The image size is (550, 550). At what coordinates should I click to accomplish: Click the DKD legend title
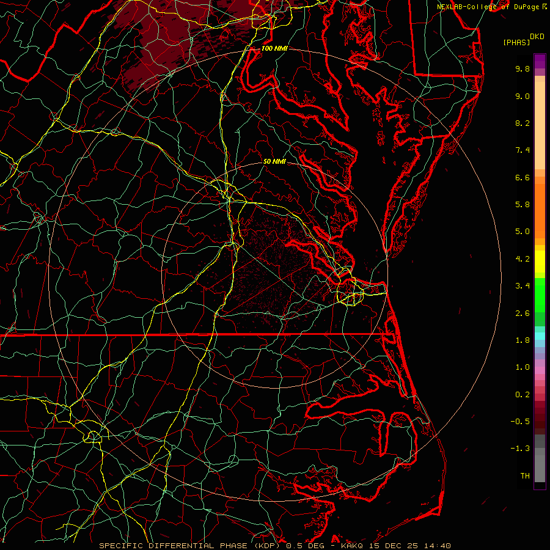(537, 37)
